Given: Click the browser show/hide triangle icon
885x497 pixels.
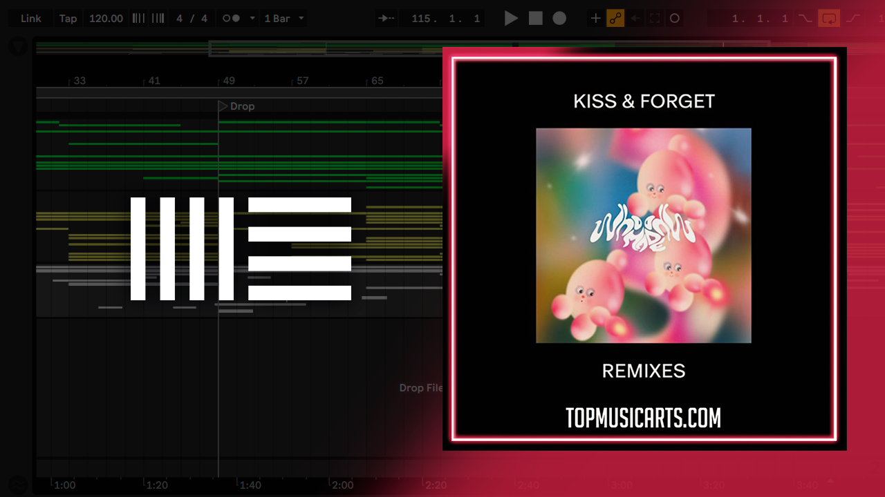Looking at the screenshot, I should 17,47.
